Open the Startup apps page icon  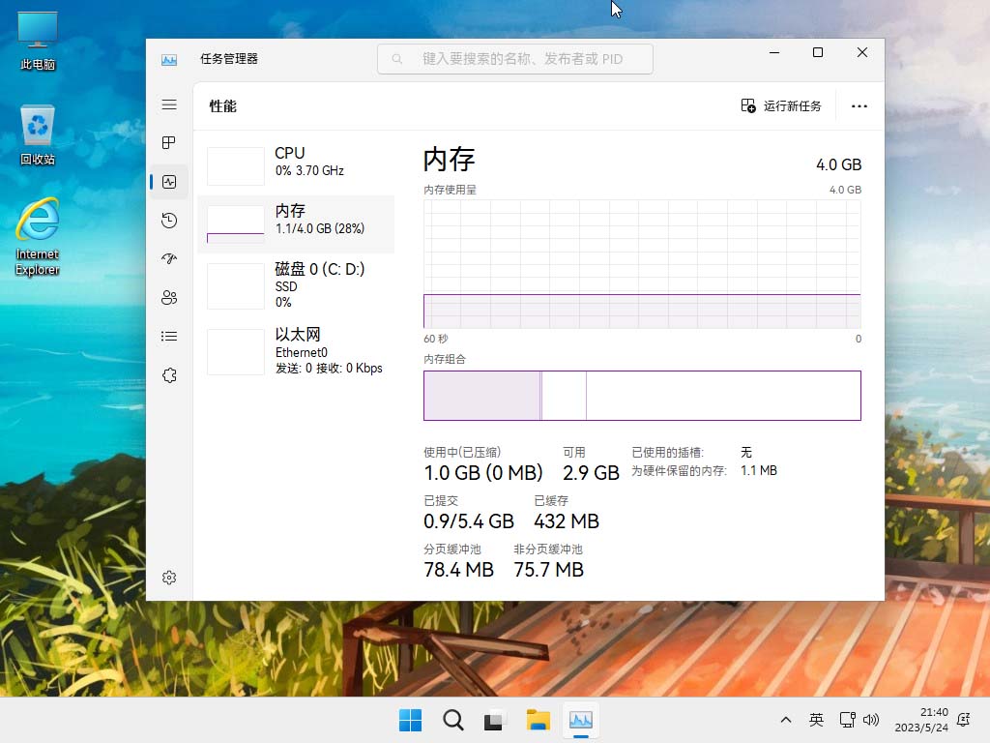169,259
